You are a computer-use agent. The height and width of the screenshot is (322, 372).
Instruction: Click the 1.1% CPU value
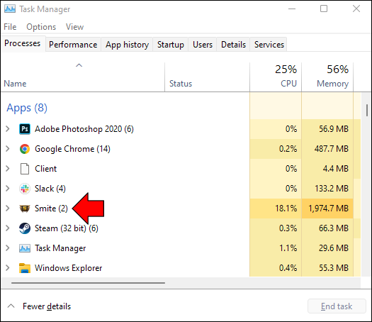click(288, 248)
